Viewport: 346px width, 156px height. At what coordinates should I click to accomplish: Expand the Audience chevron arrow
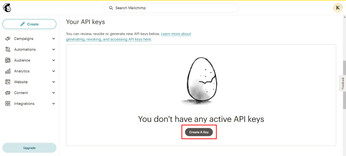[x=54, y=60]
